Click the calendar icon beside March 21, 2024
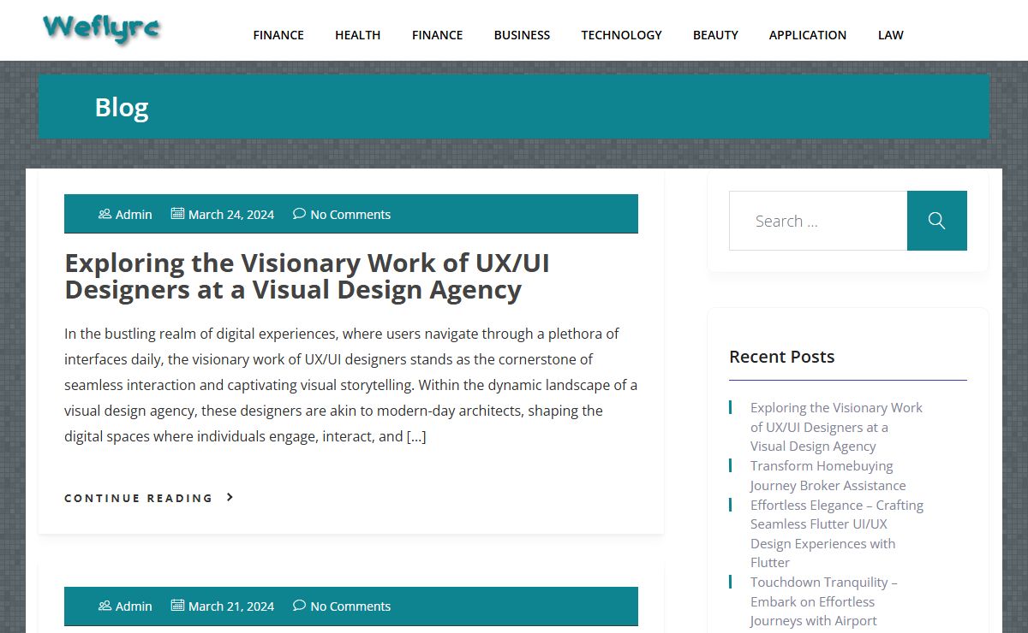The width and height of the screenshot is (1028, 633). 177,606
